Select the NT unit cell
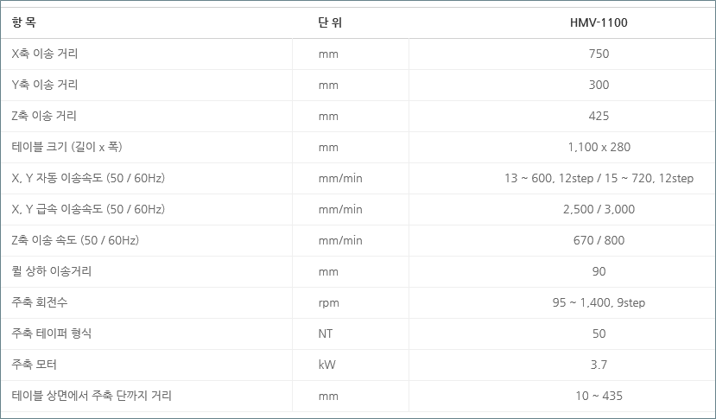Viewport: 716px width, 419px height. (x=326, y=333)
